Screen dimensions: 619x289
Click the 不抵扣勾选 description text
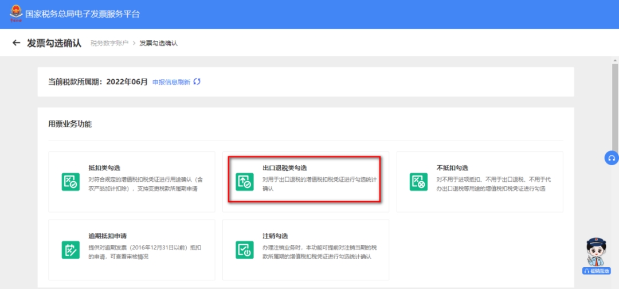(494, 184)
